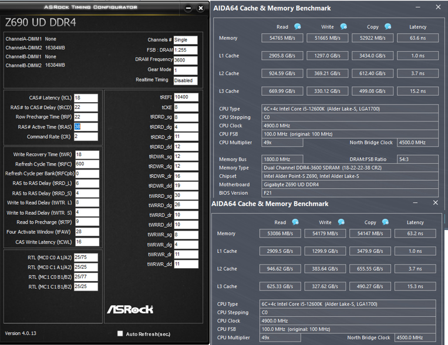Minimize the bottom AIDA64 benchmark window

click(416, 202)
